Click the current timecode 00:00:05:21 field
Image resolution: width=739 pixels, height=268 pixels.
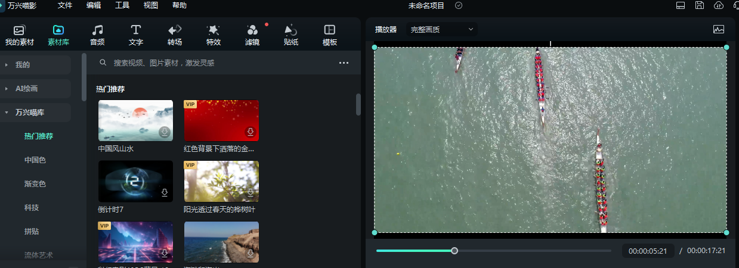(648, 251)
